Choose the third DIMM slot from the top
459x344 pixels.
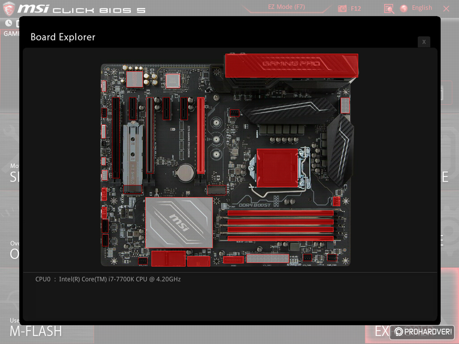pos(280,230)
